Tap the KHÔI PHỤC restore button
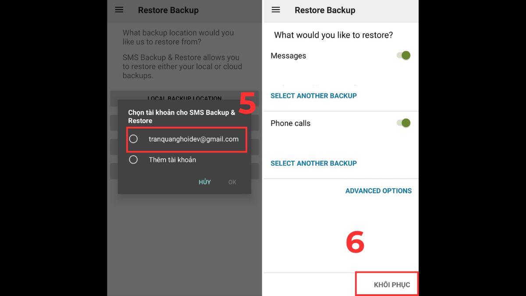This screenshot has height=296, width=526. pos(392,285)
